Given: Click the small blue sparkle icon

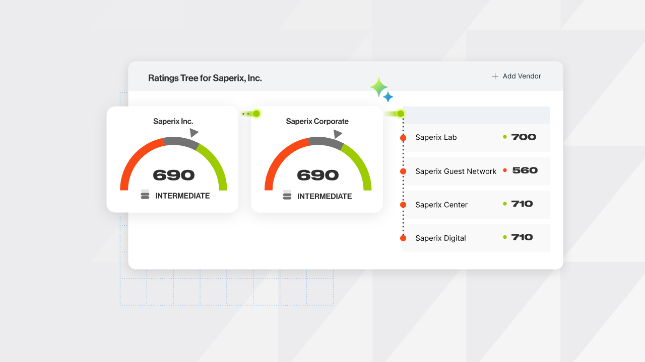Looking at the screenshot, I should point(388,97).
